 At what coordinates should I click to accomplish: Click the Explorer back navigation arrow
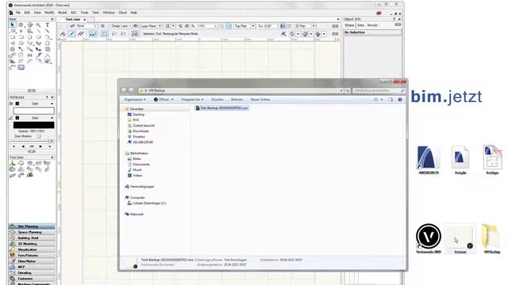click(124, 90)
